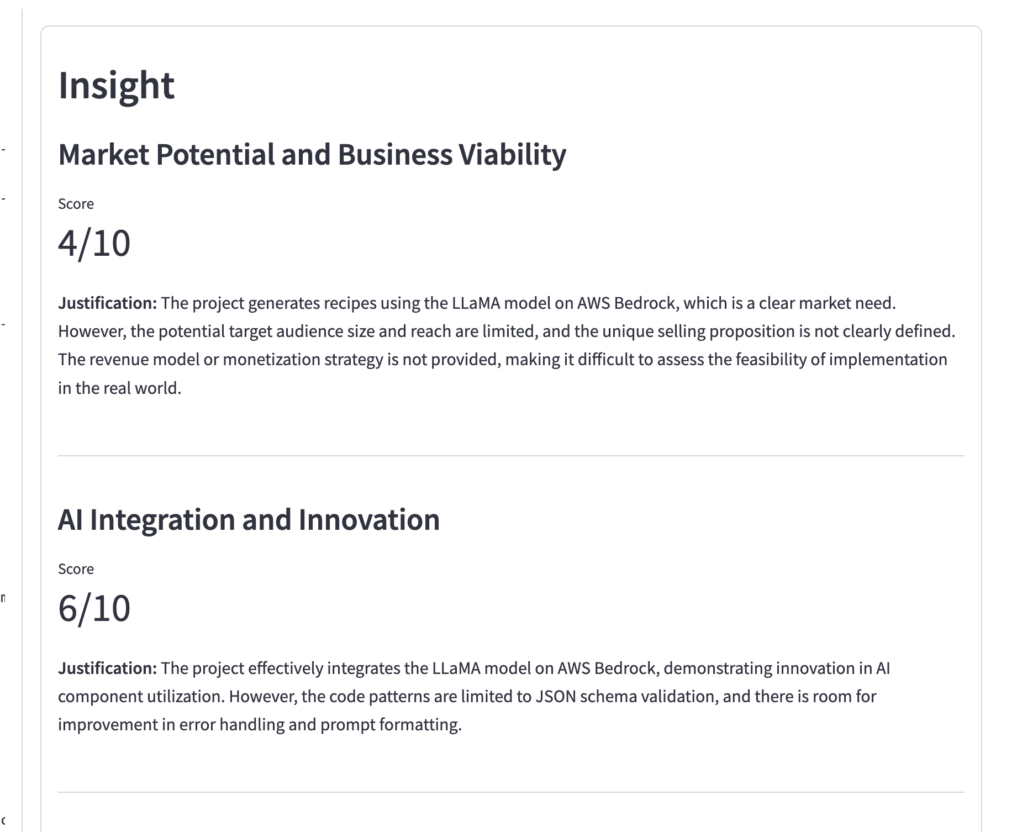Select the Market Potential and Business Viability heading

[312, 154]
